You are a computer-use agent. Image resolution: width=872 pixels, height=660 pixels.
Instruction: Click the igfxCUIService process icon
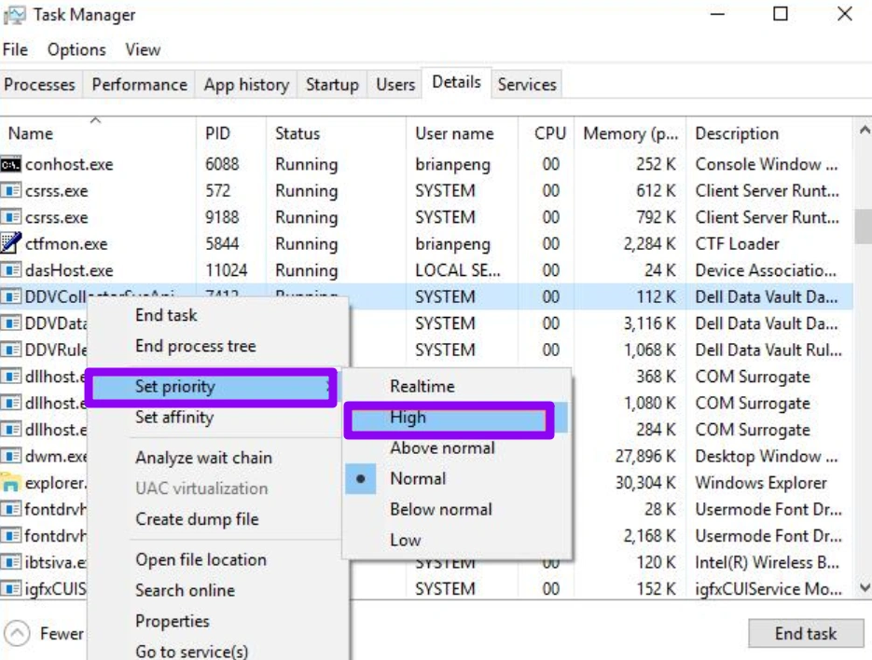(x=11, y=589)
